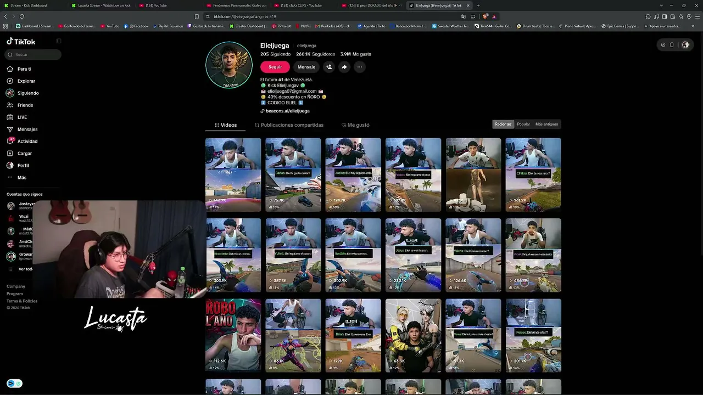This screenshot has width=703, height=395.
Task: Click the Buscar search field
Action: tap(34, 54)
